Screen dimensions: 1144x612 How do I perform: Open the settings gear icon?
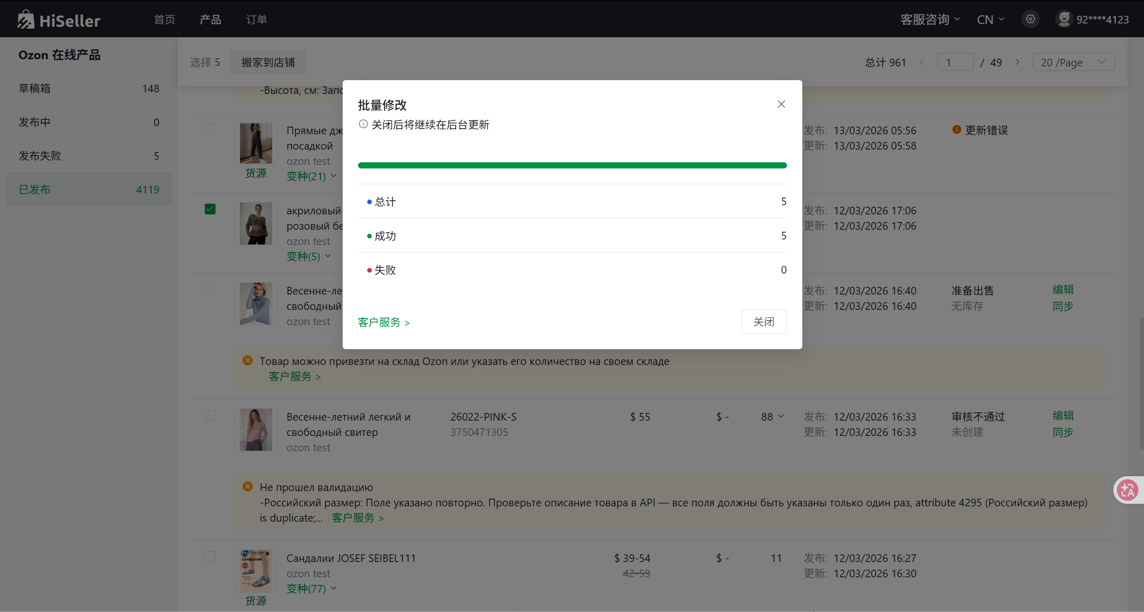pyautogui.click(x=1031, y=19)
